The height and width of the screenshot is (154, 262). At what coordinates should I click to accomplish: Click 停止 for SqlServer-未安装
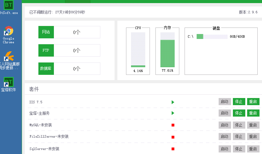click(239, 149)
